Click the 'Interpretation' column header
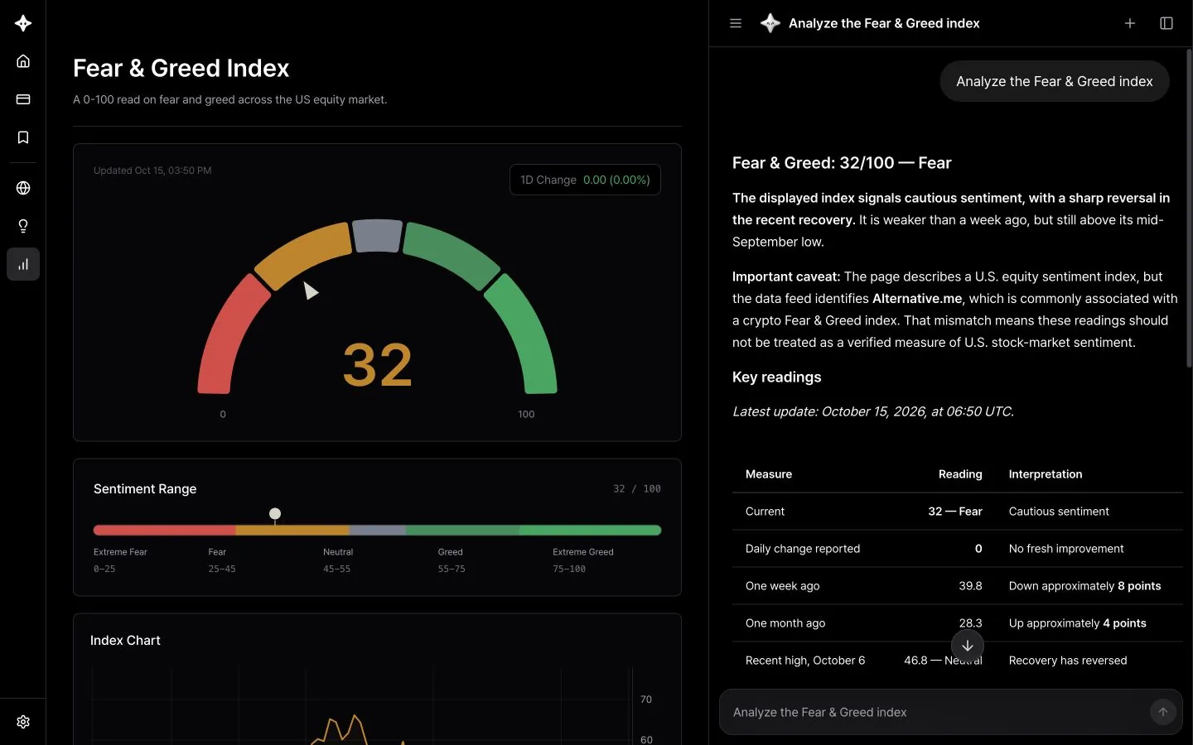The width and height of the screenshot is (1193, 745). [1046, 474]
